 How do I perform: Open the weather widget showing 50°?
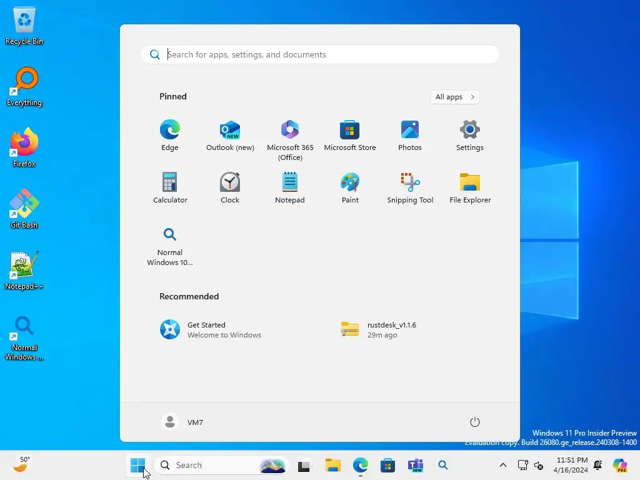click(22, 465)
